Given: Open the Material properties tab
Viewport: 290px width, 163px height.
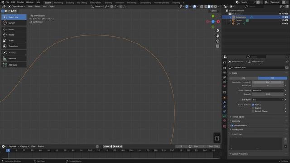Looking at the screenshot, I should 225,120.
